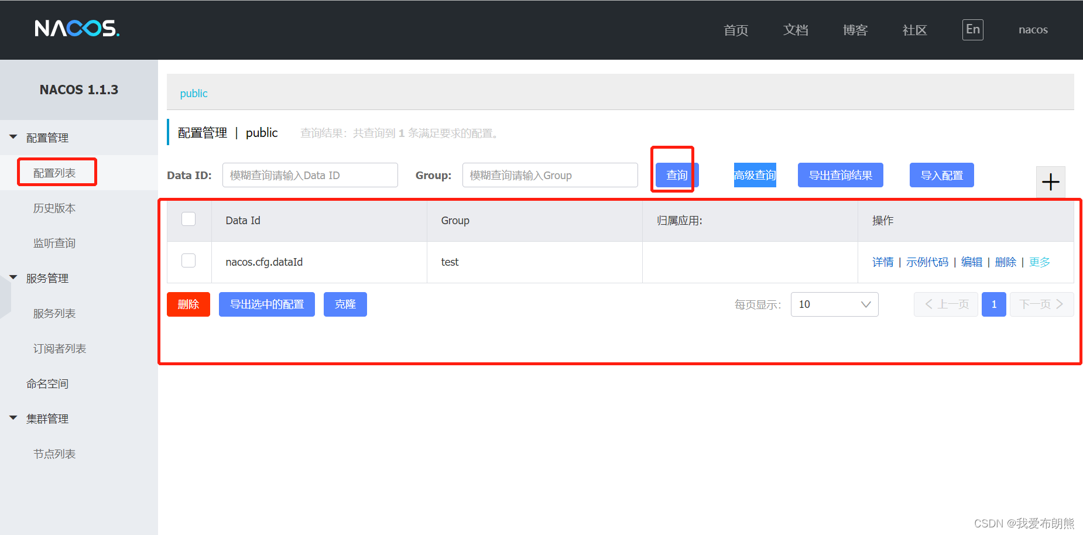This screenshot has height=535, width=1083.
Task: Open the nacos user menu
Action: 1033,30
